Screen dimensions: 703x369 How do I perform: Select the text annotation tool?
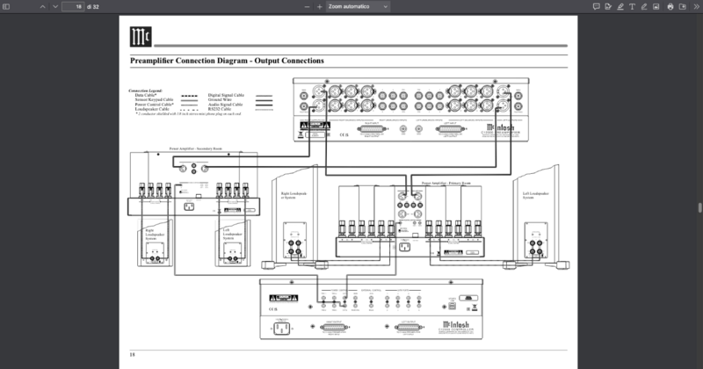pos(632,7)
